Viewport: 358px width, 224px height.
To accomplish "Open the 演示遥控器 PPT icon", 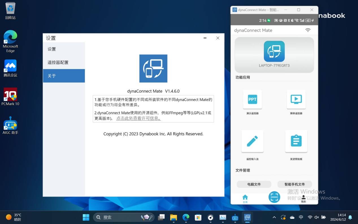I will (x=252, y=99).
